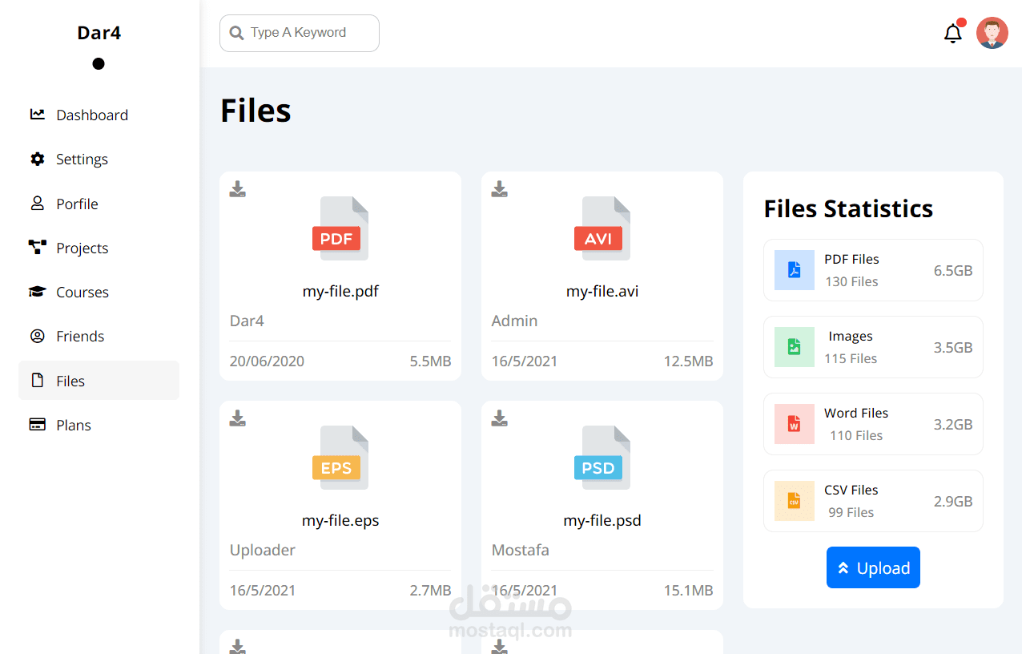Click the Porfile user icon in sidebar

pyautogui.click(x=38, y=204)
